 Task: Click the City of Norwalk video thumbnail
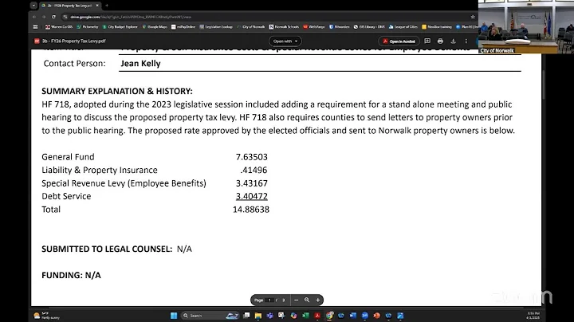[x=526, y=27]
